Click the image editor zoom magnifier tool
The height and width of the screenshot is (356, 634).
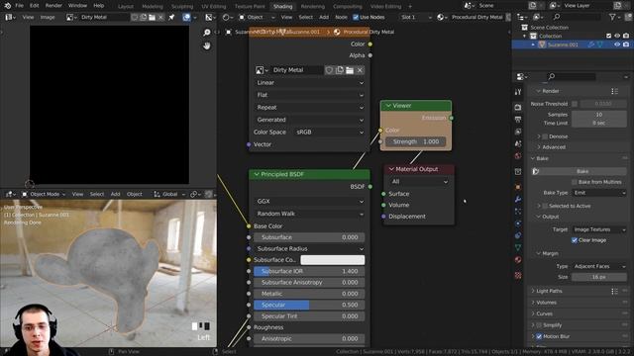(207, 33)
